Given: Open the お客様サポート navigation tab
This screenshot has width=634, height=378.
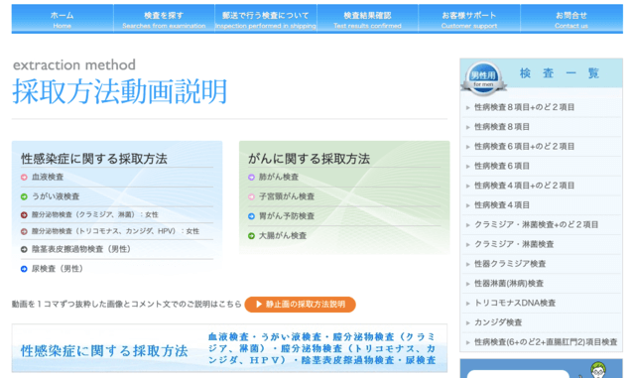Looking at the screenshot, I should [x=469, y=20].
